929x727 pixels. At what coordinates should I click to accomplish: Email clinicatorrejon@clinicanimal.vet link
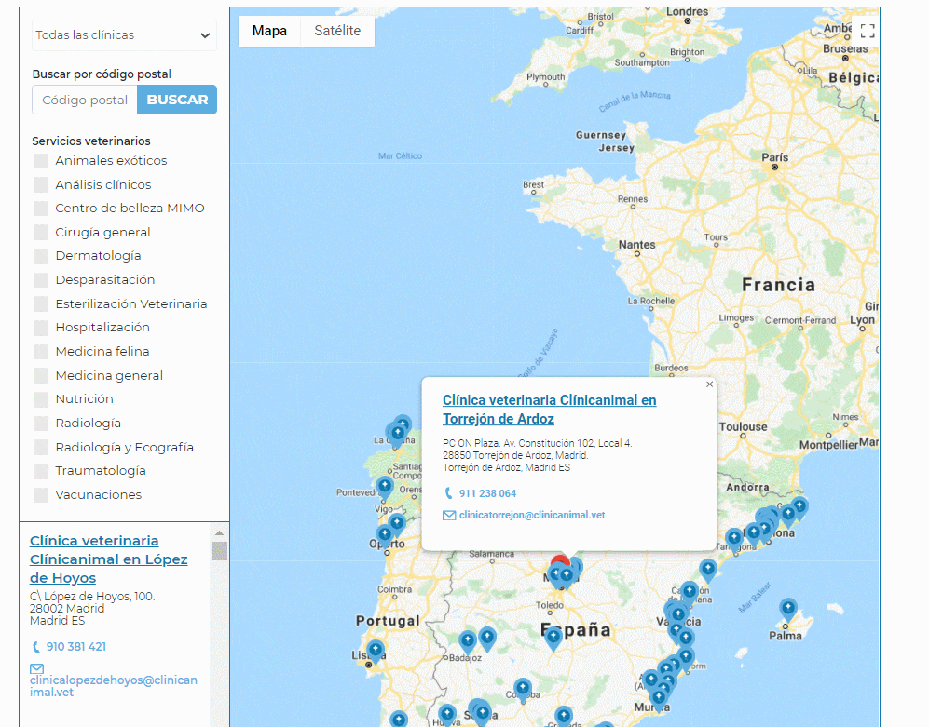(x=532, y=515)
